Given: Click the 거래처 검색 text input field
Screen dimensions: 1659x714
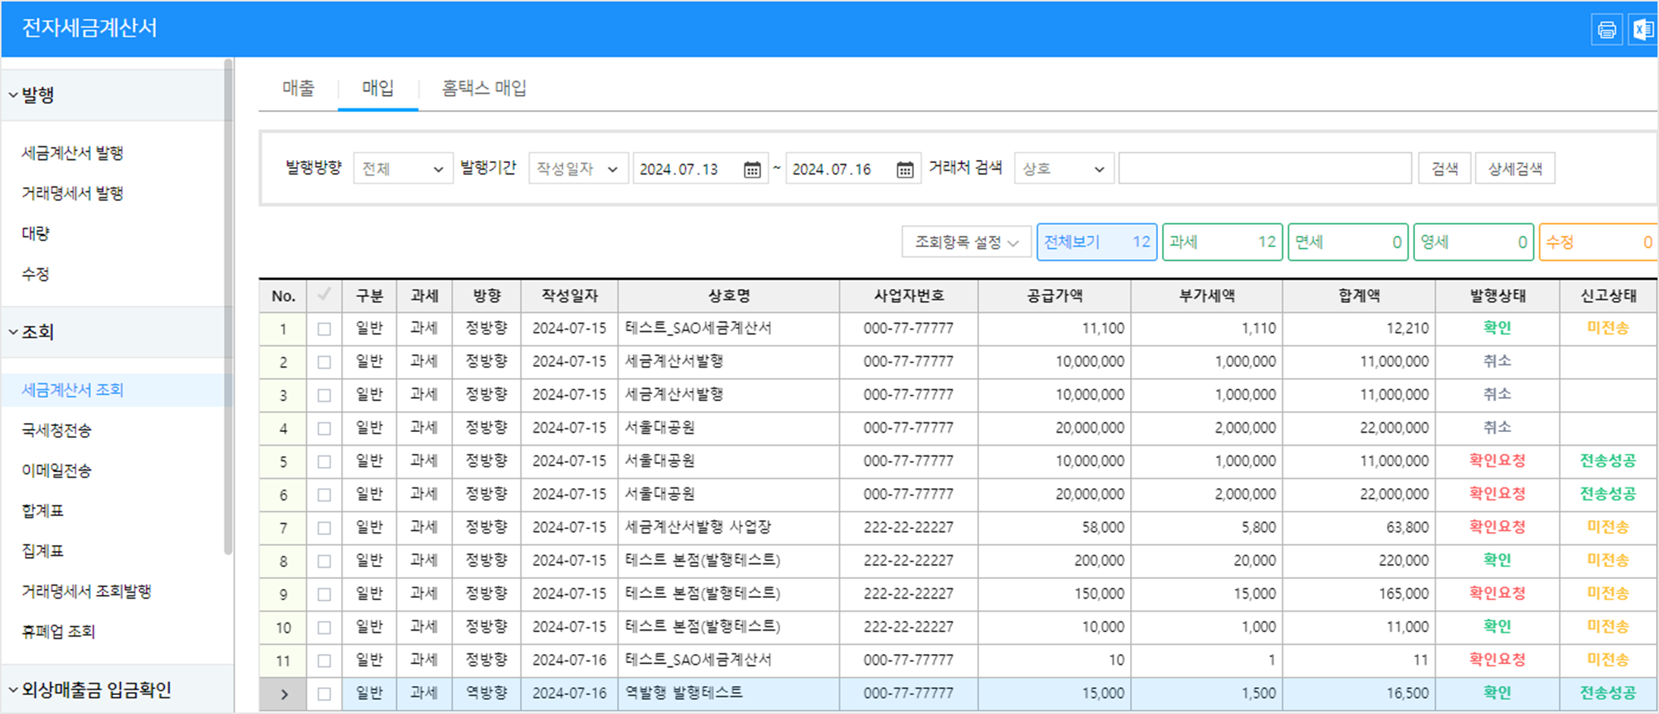Looking at the screenshot, I should [x=1264, y=169].
